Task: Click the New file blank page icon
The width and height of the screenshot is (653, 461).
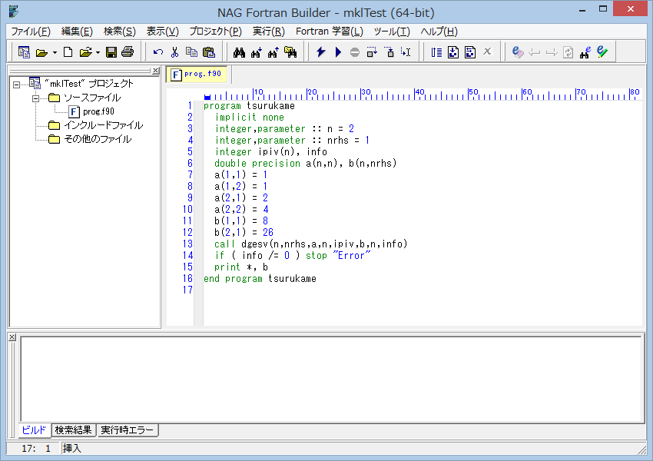Action: pyautogui.click(x=68, y=52)
